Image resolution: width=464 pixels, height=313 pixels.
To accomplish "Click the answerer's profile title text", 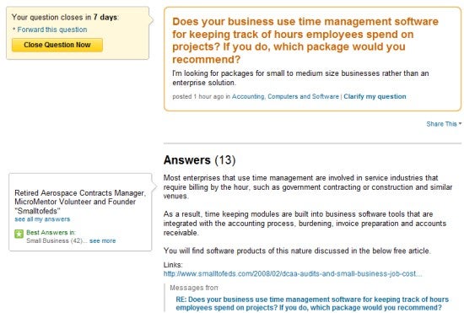I will point(80,202).
